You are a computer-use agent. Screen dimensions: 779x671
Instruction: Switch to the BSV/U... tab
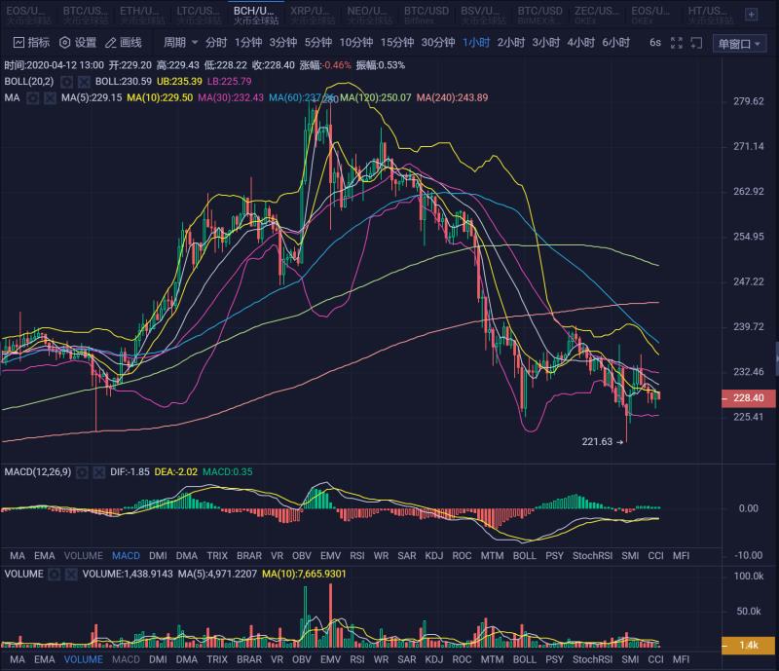point(482,15)
